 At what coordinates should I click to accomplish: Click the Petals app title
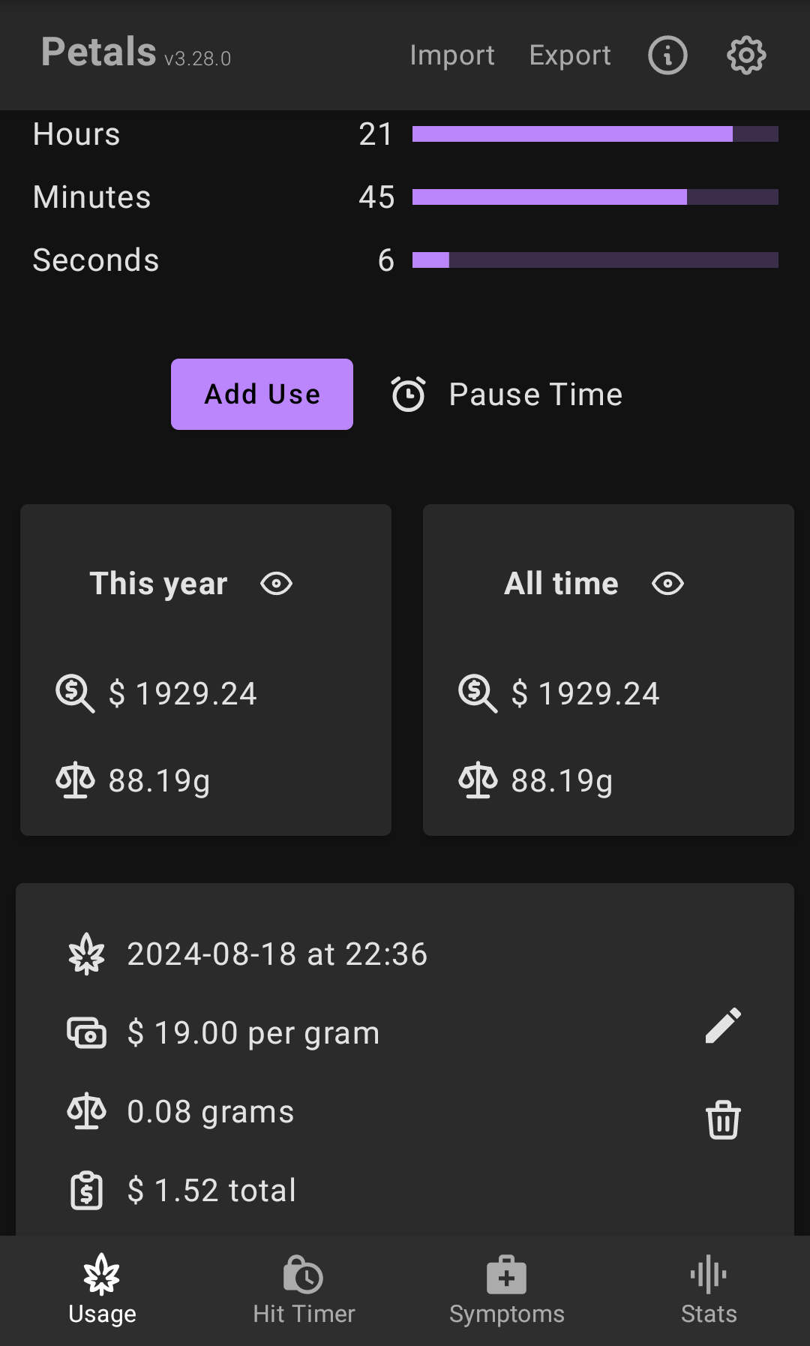click(x=99, y=53)
